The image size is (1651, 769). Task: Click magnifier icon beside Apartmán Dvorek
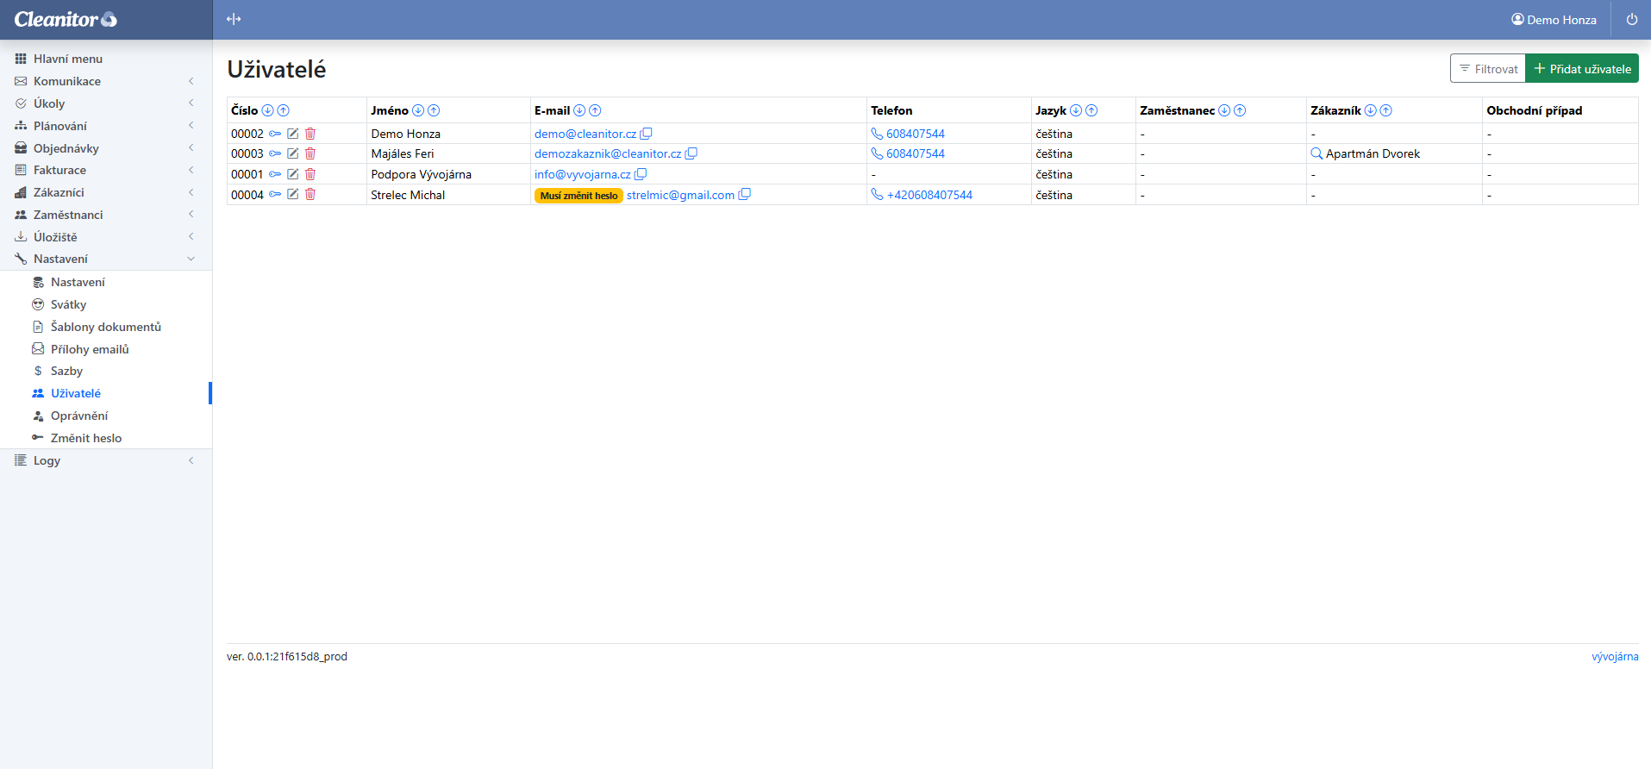1316,153
